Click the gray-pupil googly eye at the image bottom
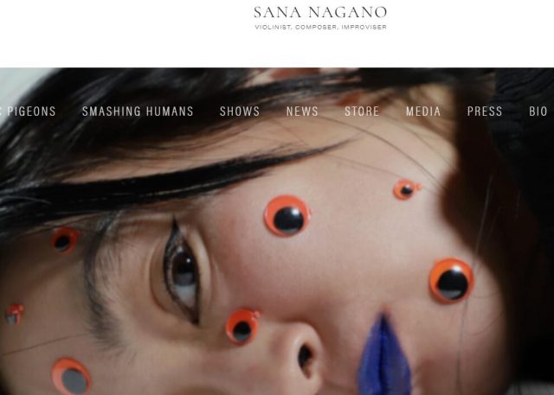 (x=72, y=377)
